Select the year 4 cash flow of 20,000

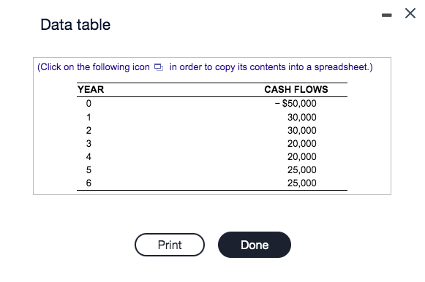click(x=301, y=156)
